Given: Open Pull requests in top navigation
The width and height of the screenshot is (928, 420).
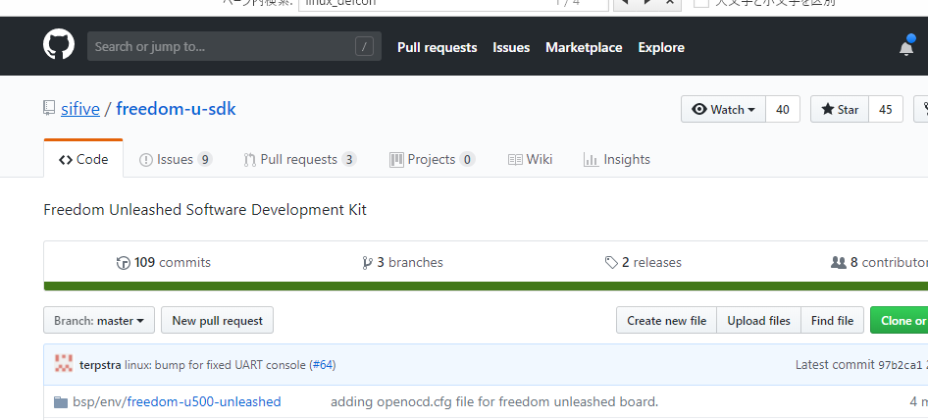Looking at the screenshot, I should pos(437,47).
